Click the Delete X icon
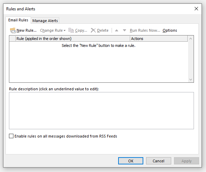 pos(93,30)
